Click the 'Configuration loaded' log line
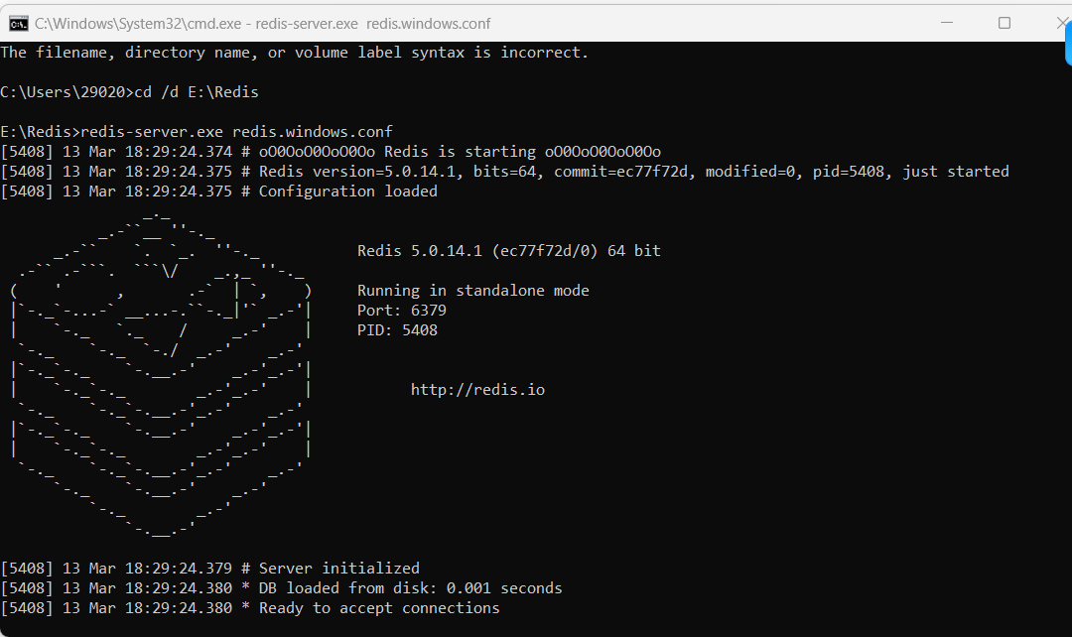The width and height of the screenshot is (1072, 637). coord(218,191)
